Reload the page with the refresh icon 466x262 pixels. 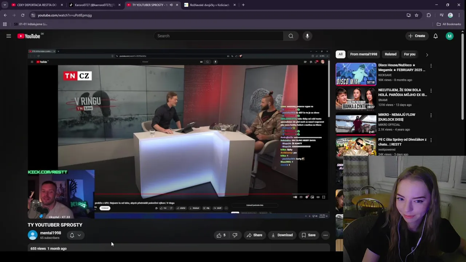click(x=23, y=15)
